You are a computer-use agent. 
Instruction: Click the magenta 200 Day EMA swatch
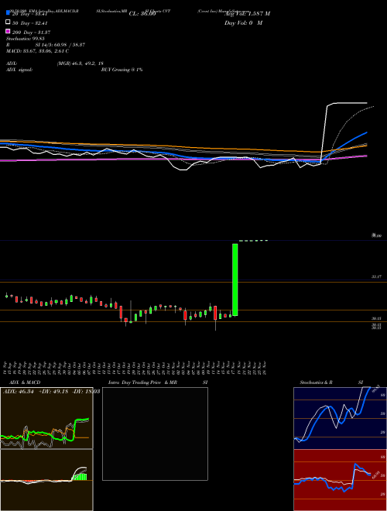click(8, 31)
